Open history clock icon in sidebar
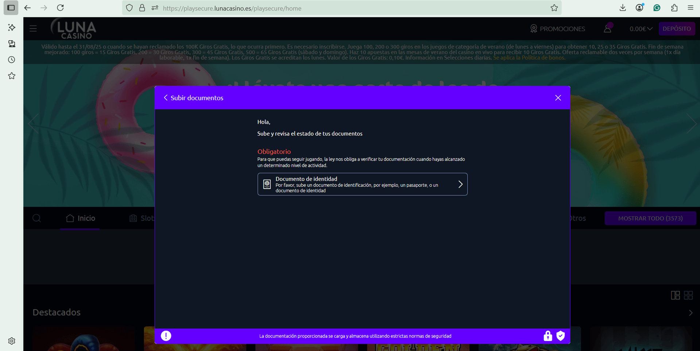 tap(12, 59)
